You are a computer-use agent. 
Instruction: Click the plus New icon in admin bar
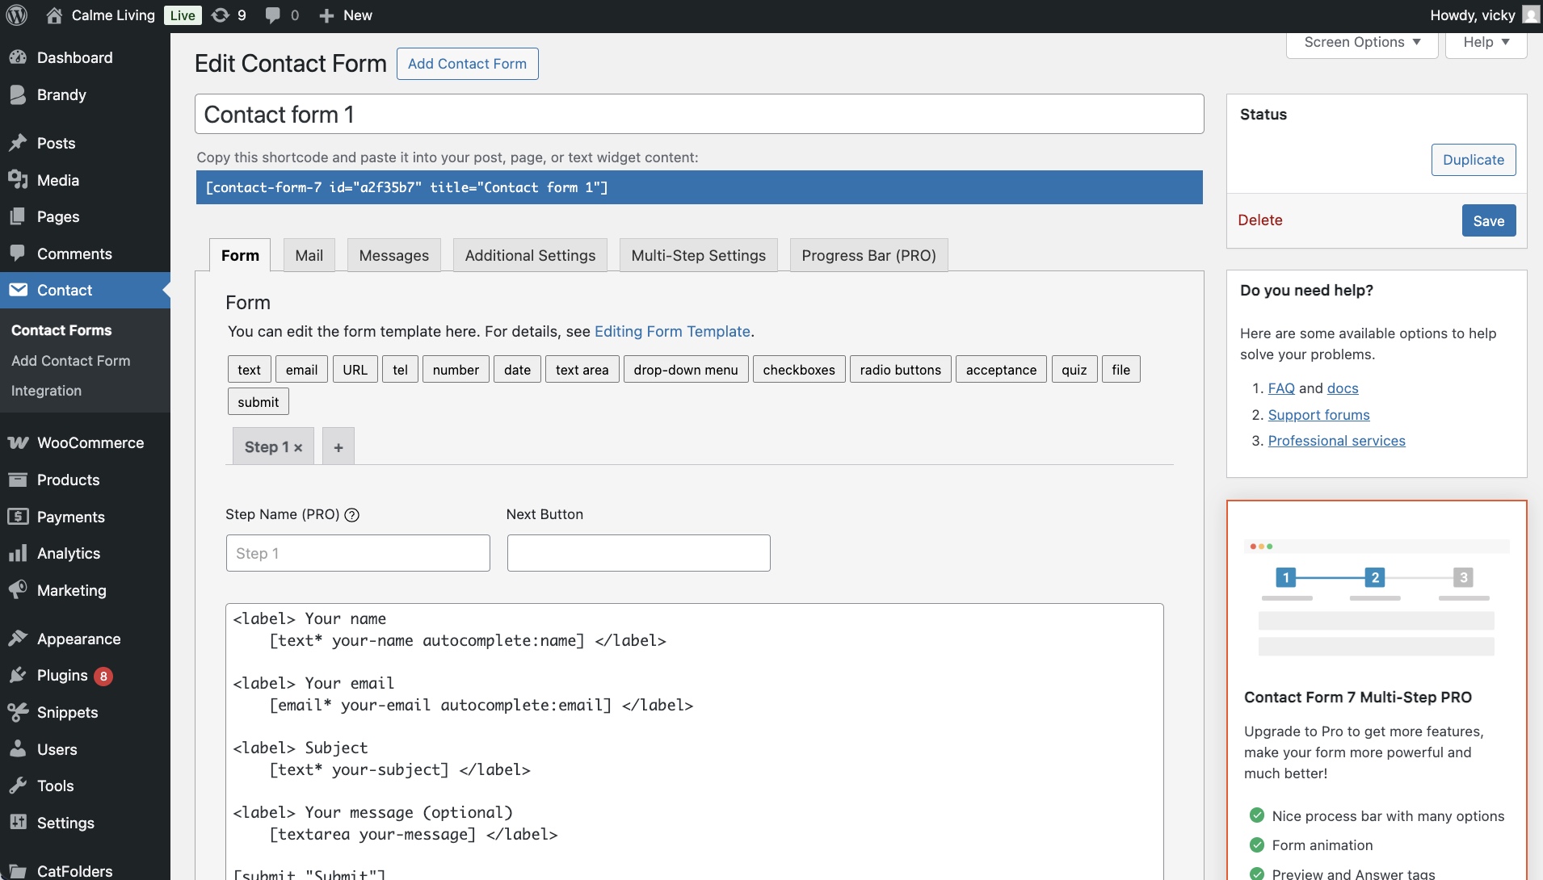[x=326, y=15]
